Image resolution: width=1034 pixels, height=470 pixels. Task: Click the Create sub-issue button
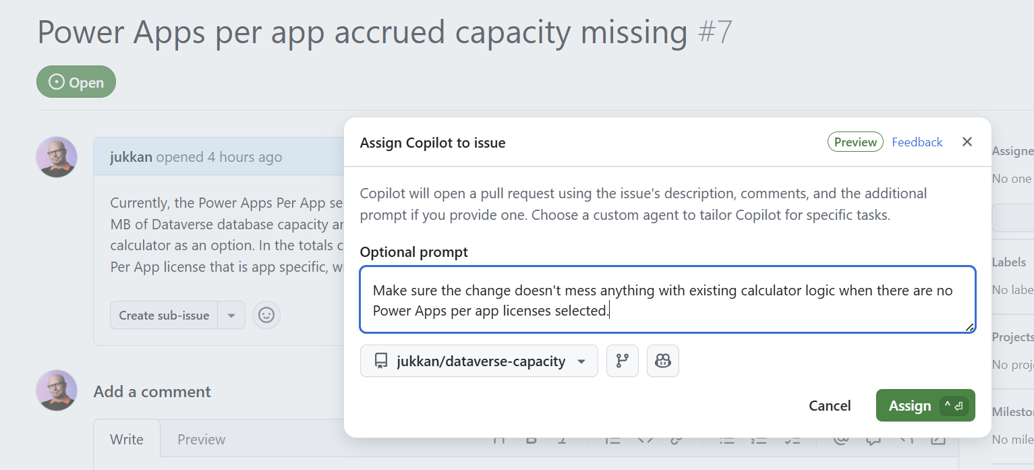click(164, 315)
